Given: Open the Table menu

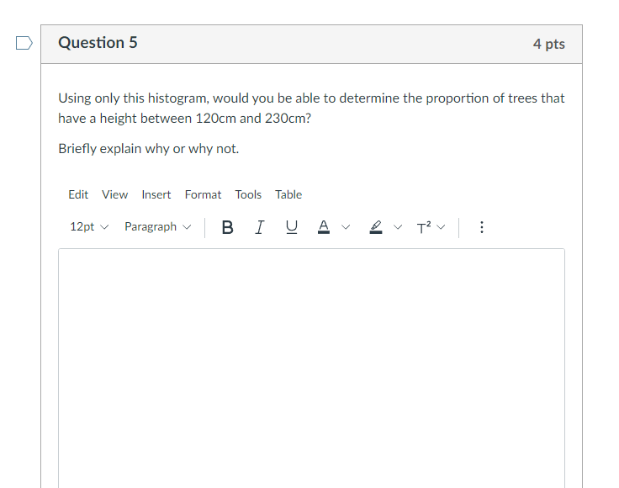Looking at the screenshot, I should [x=288, y=194].
